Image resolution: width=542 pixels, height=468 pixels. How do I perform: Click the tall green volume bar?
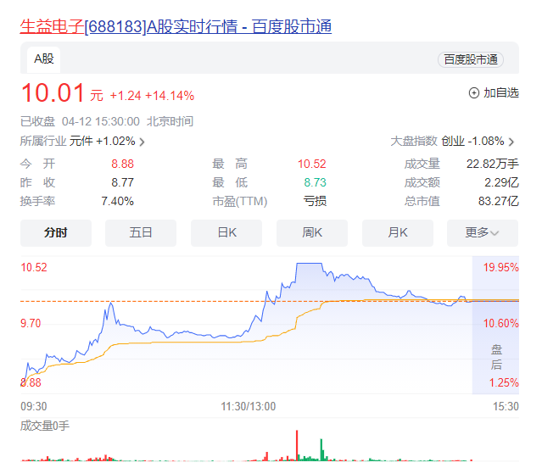[321, 449]
